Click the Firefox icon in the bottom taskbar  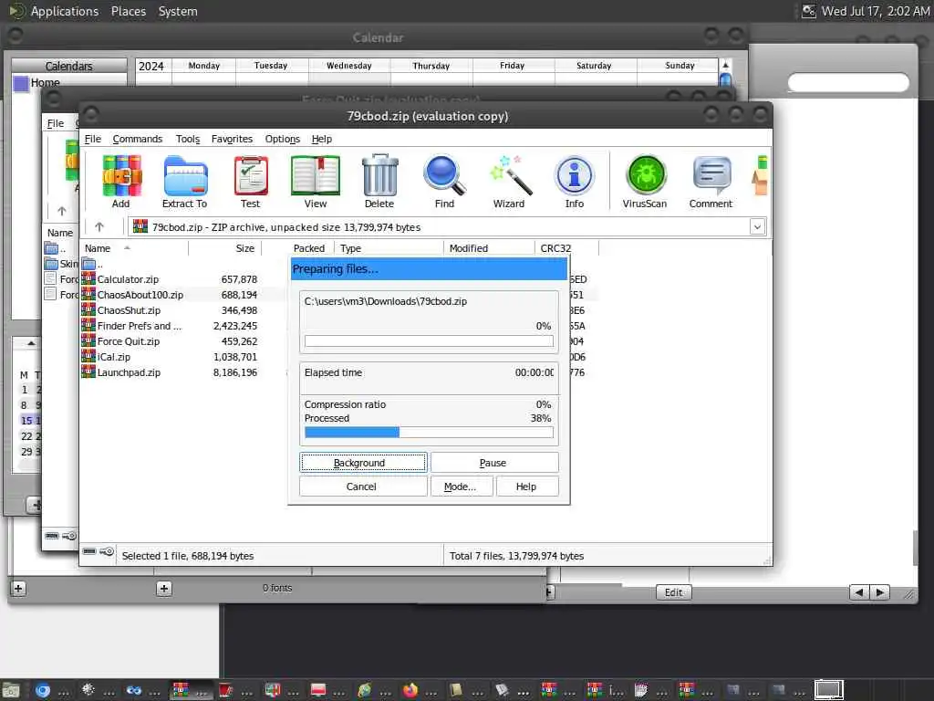410,690
